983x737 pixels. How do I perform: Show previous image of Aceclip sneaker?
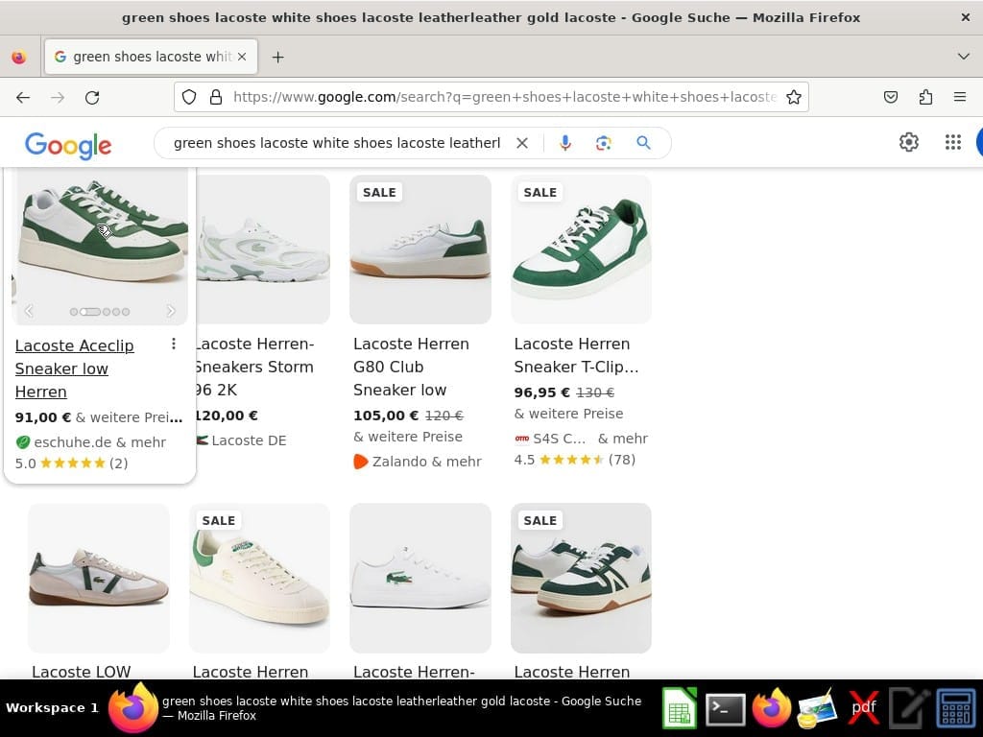(28, 311)
